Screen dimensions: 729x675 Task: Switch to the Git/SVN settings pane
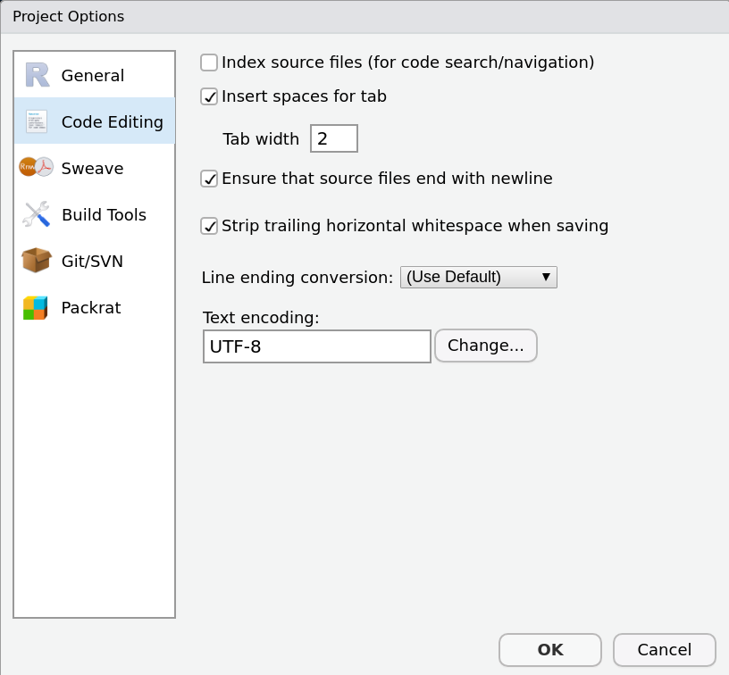pos(92,261)
